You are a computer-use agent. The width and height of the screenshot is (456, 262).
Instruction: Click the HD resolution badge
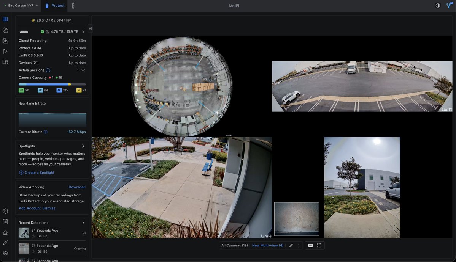pyautogui.click(x=21, y=90)
